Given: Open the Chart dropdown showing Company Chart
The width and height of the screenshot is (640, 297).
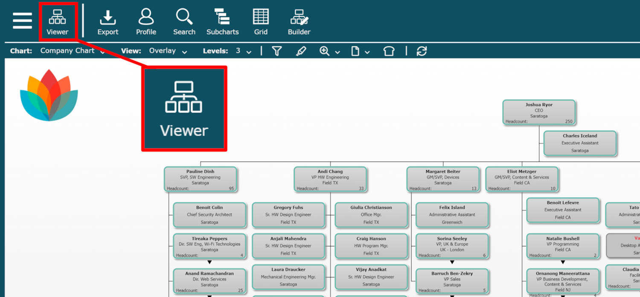Looking at the screenshot, I should [x=73, y=51].
